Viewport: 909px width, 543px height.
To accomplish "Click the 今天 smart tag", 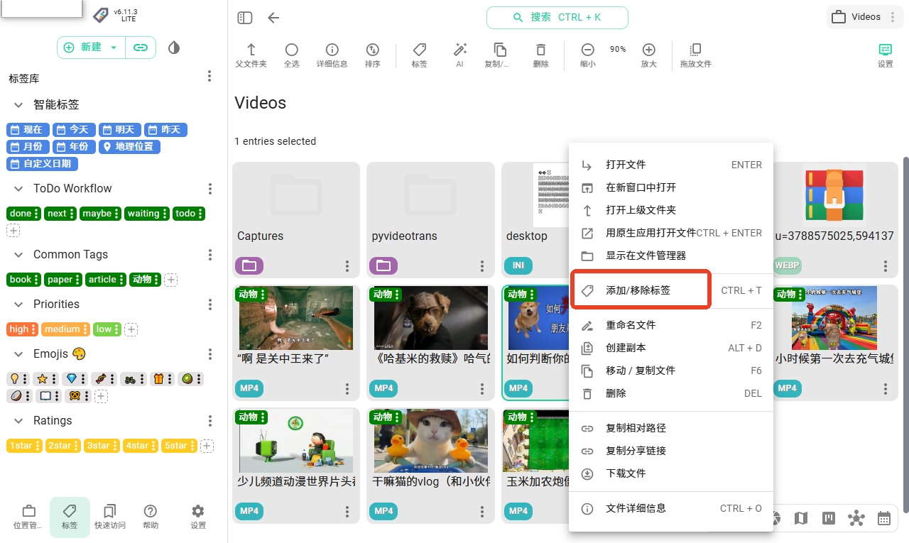I will (x=75, y=130).
